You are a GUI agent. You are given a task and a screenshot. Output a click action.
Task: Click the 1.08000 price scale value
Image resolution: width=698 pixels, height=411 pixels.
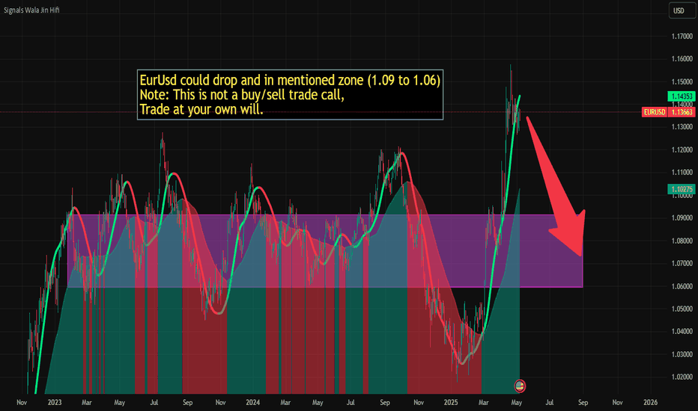click(682, 241)
